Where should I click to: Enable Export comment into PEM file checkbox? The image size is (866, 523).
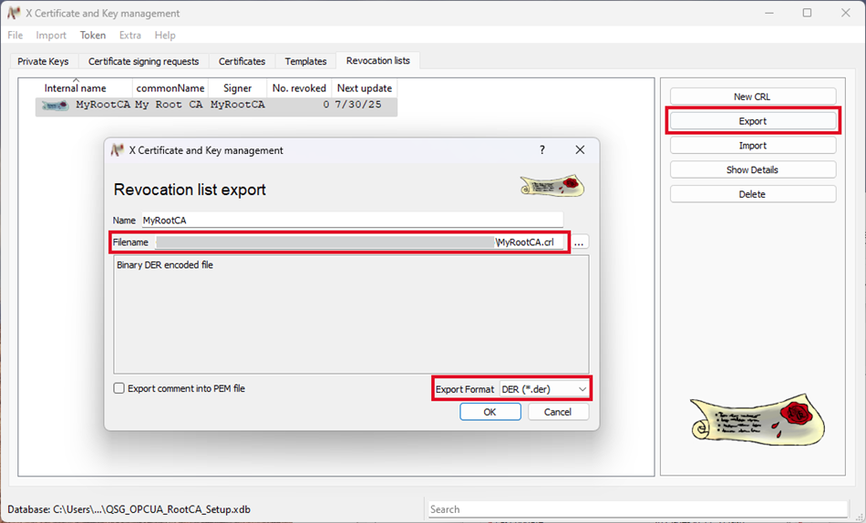[119, 388]
